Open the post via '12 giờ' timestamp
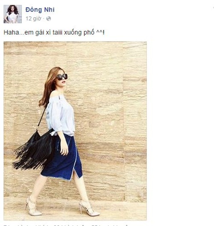The width and height of the screenshot is (214, 226). 33,18
